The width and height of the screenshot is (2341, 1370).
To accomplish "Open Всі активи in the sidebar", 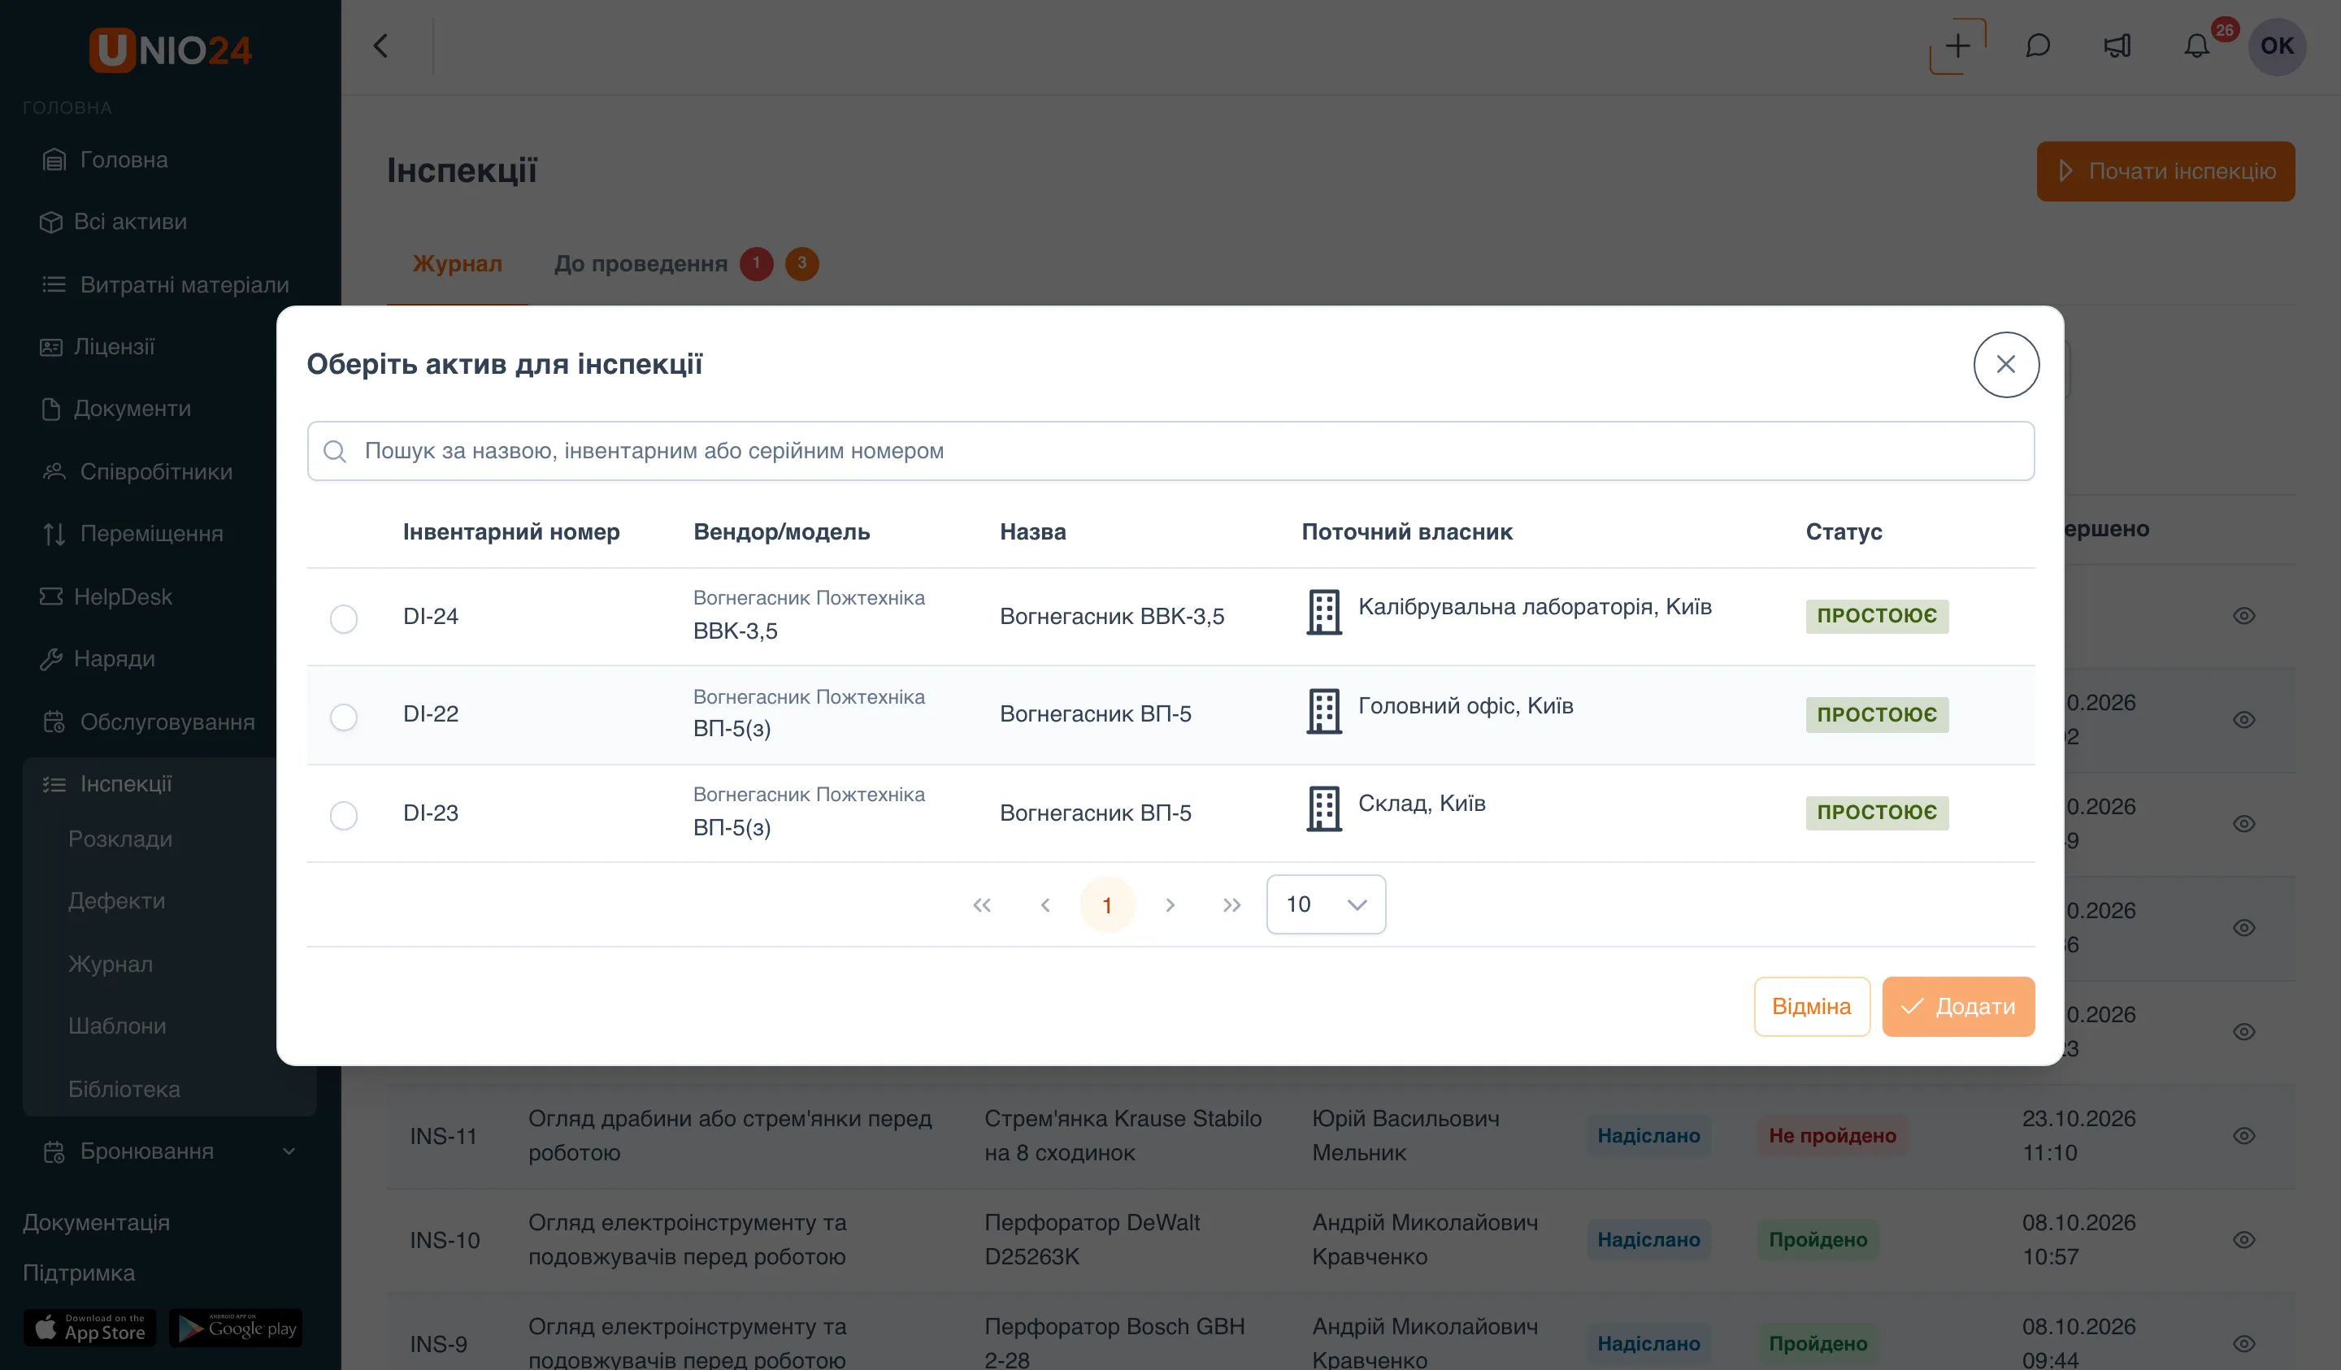I will coord(112,222).
